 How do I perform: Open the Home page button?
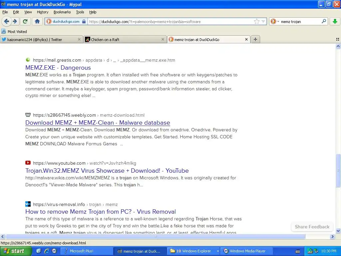coord(37,21)
